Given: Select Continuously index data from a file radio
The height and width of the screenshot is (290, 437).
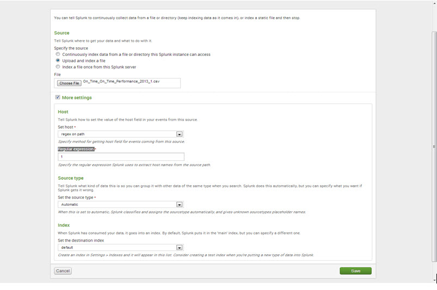Looking at the screenshot, I should pos(58,54).
